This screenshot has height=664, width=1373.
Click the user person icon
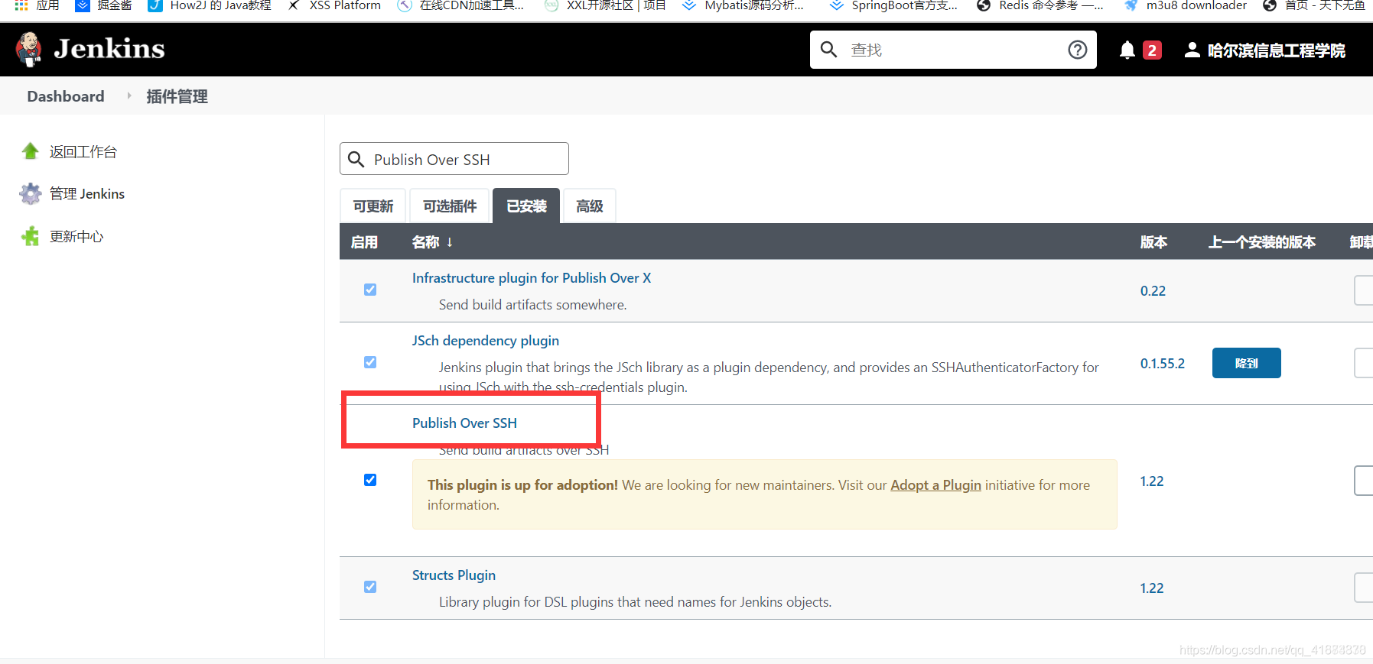[x=1192, y=50]
